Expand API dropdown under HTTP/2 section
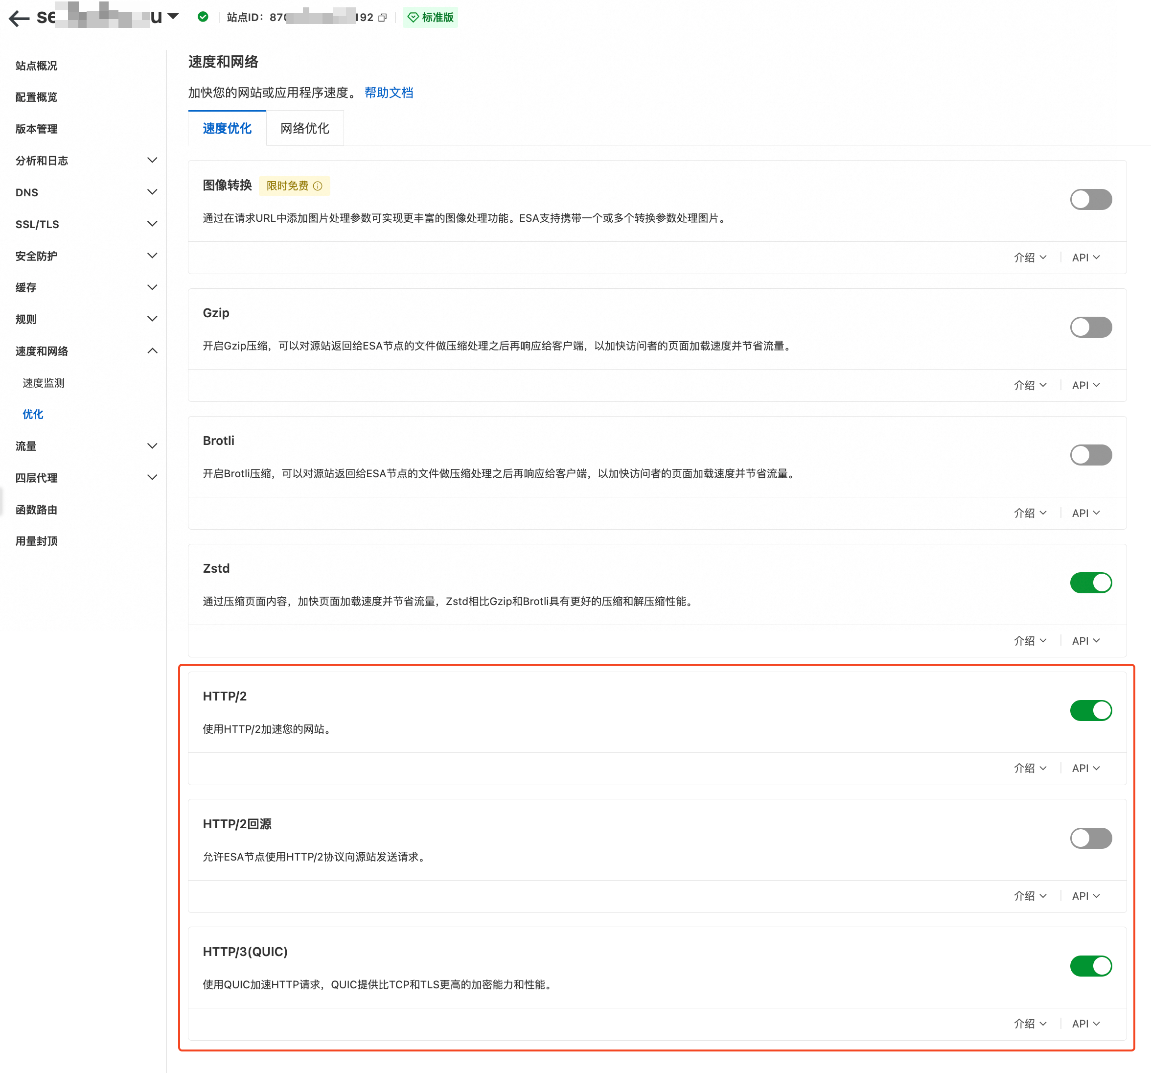 tap(1085, 768)
